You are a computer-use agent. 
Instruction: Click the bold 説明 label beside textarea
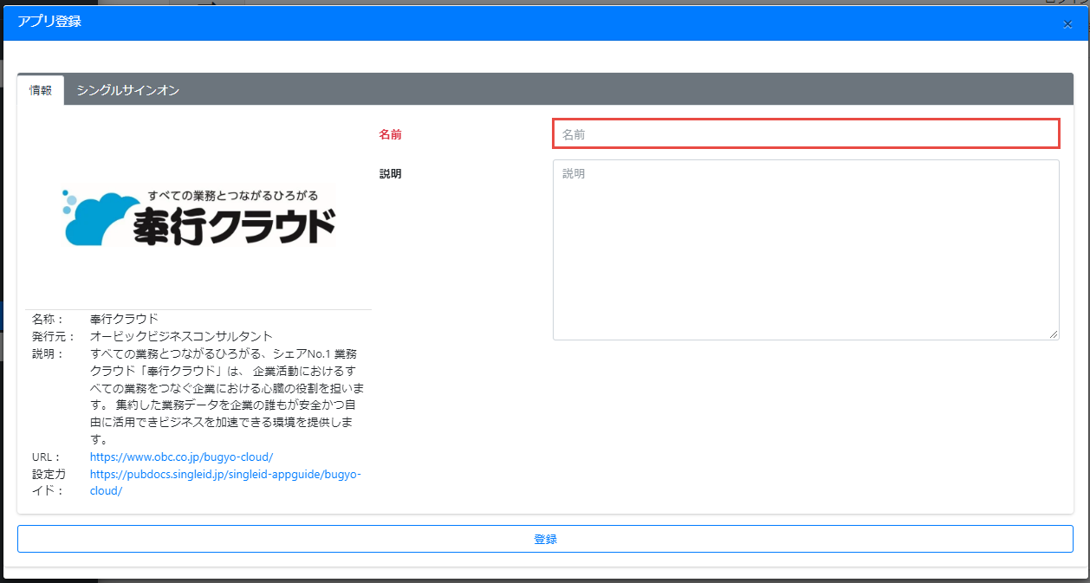tap(390, 173)
